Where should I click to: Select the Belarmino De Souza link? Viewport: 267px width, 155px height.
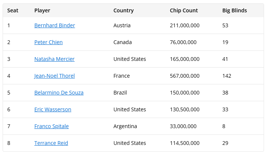pyautogui.click(x=59, y=93)
